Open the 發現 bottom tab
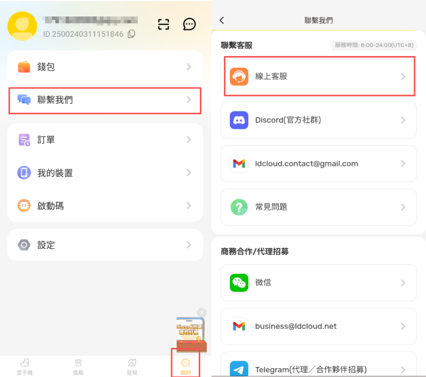 132,365
